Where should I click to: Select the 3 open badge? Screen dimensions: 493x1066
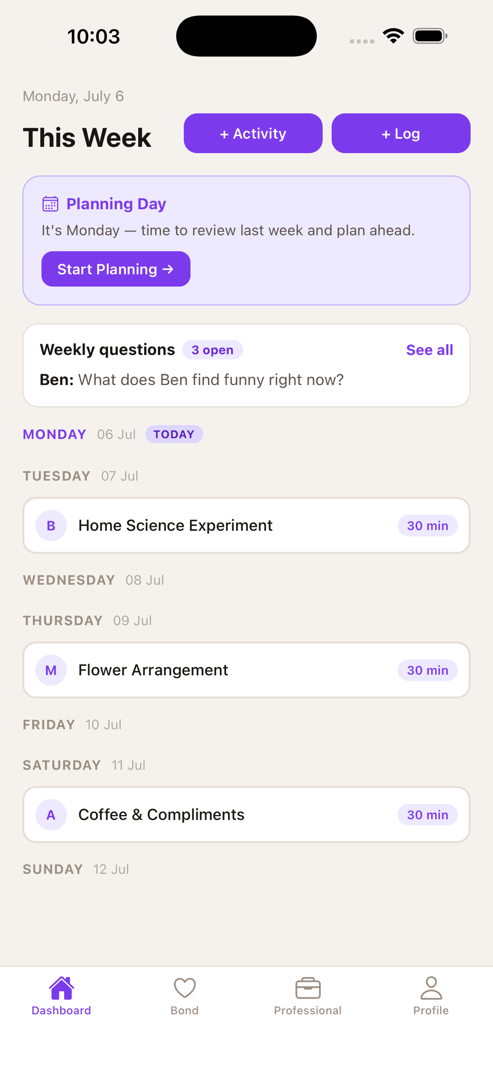[212, 350]
